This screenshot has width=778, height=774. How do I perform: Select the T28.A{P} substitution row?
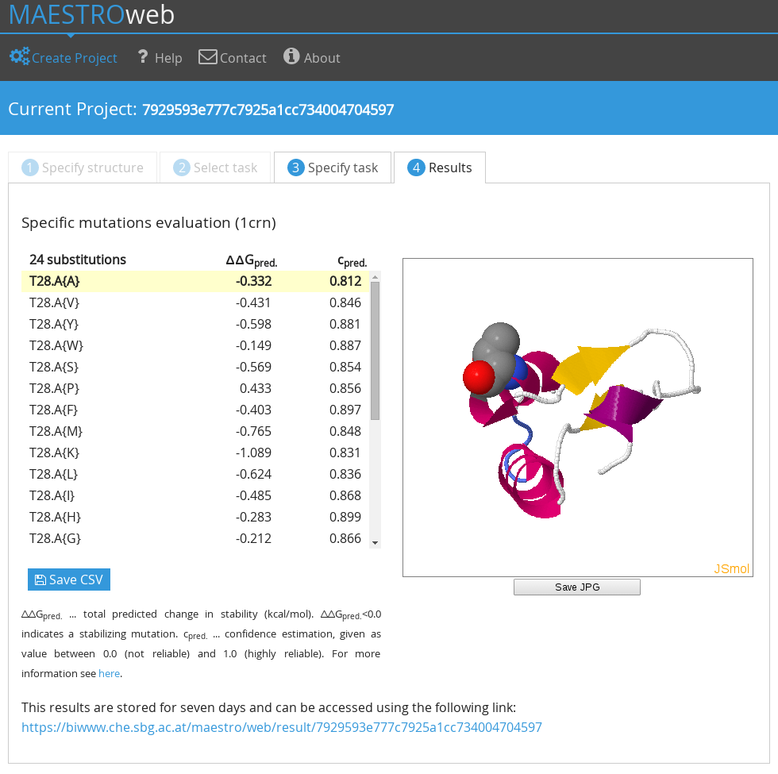click(x=195, y=388)
